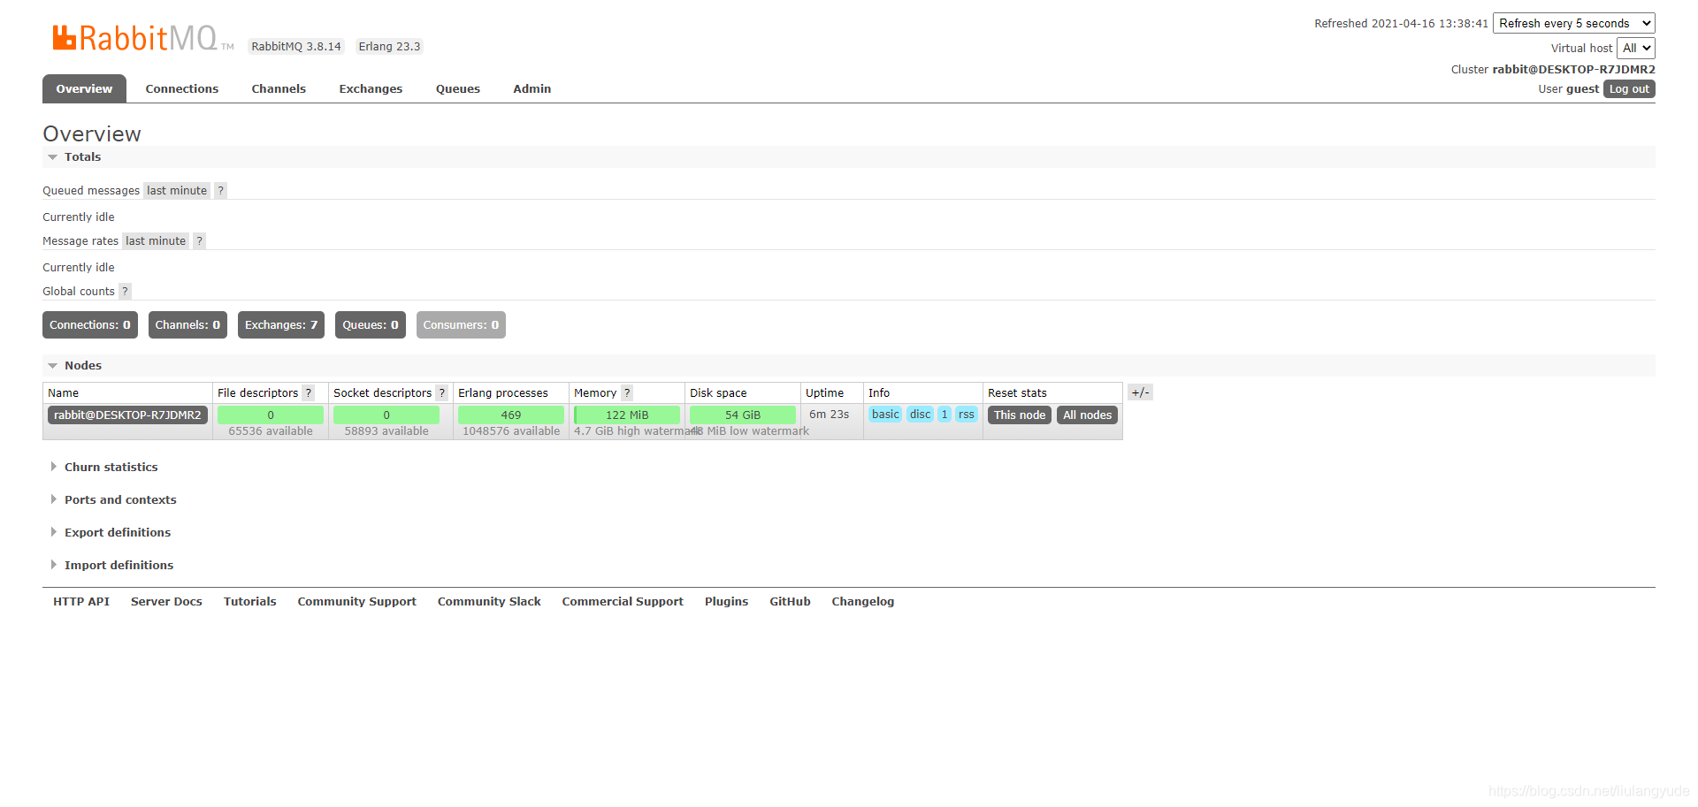This screenshot has width=1698, height=807.
Task: Click the rss info tag
Action: tap(967, 415)
